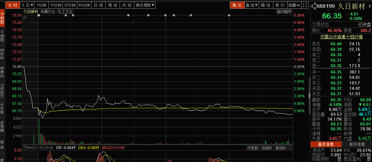
Task: Open K线图 from left sidebar
Action: pyautogui.click(x=2, y=36)
